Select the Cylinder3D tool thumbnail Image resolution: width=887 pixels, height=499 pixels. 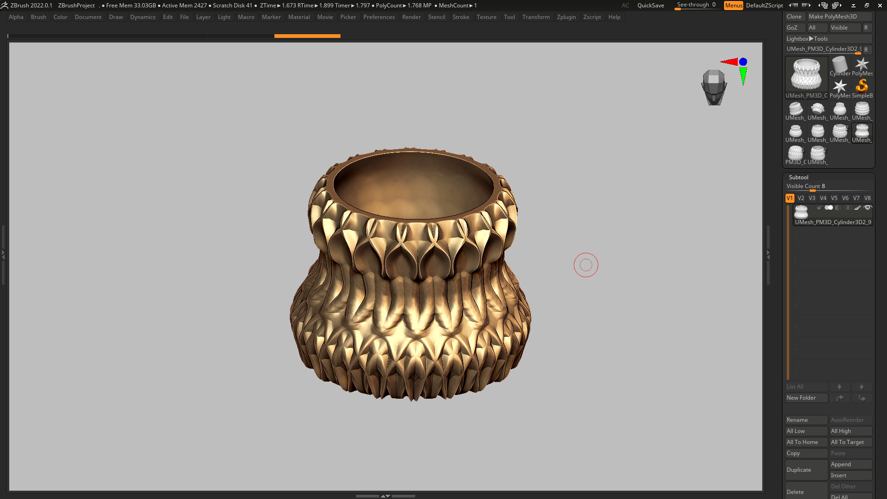[840, 66]
